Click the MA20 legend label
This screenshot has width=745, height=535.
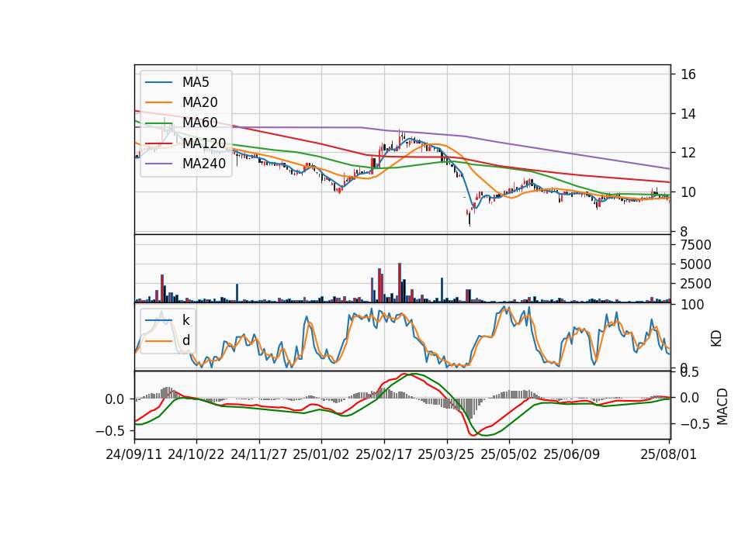pyautogui.click(x=199, y=102)
